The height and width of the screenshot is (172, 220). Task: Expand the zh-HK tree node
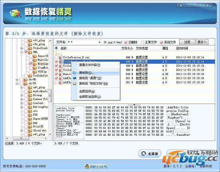17,80
